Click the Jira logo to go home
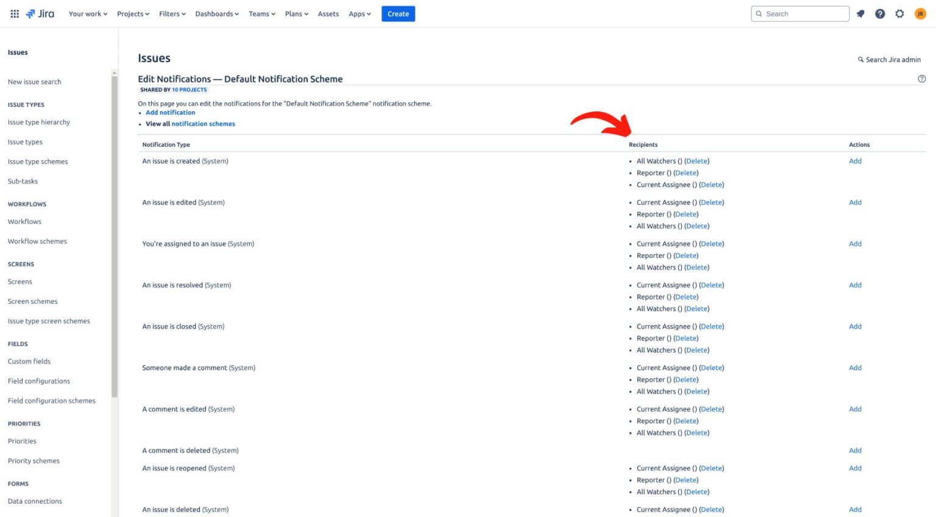The height and width of the screenshot is (517, 936). pyautogui.click(x=40, y=13)
